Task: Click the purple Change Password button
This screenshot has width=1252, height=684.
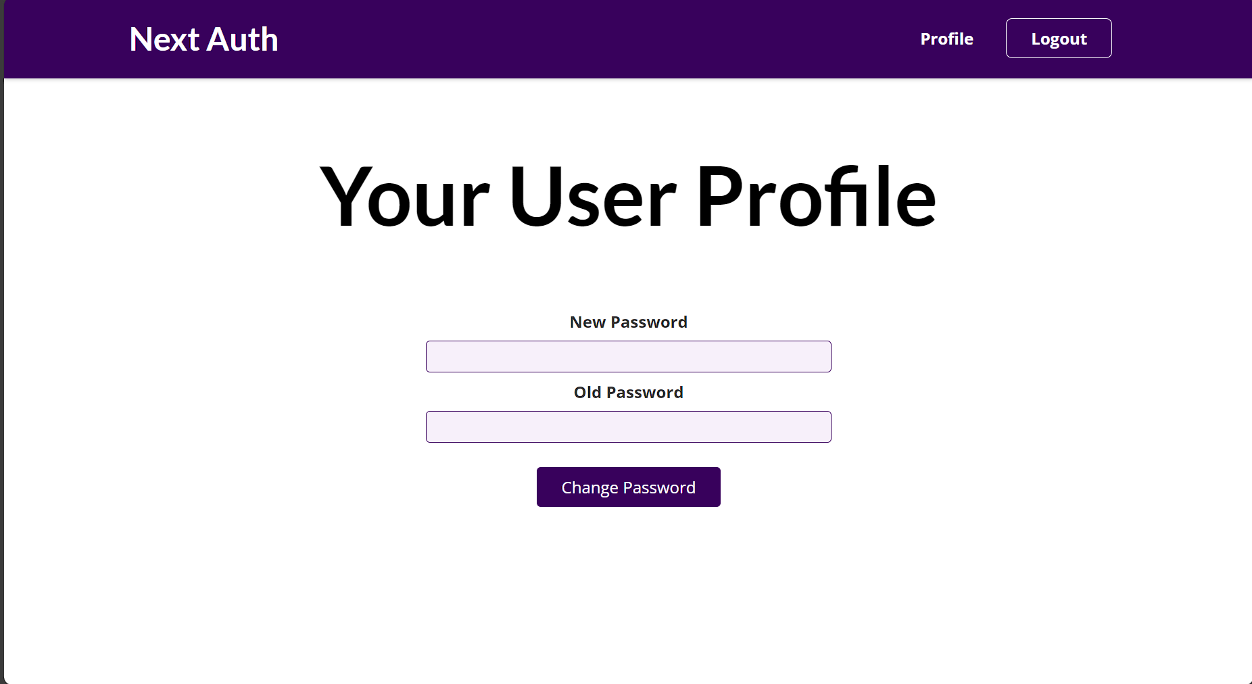Action: [628, 487]
